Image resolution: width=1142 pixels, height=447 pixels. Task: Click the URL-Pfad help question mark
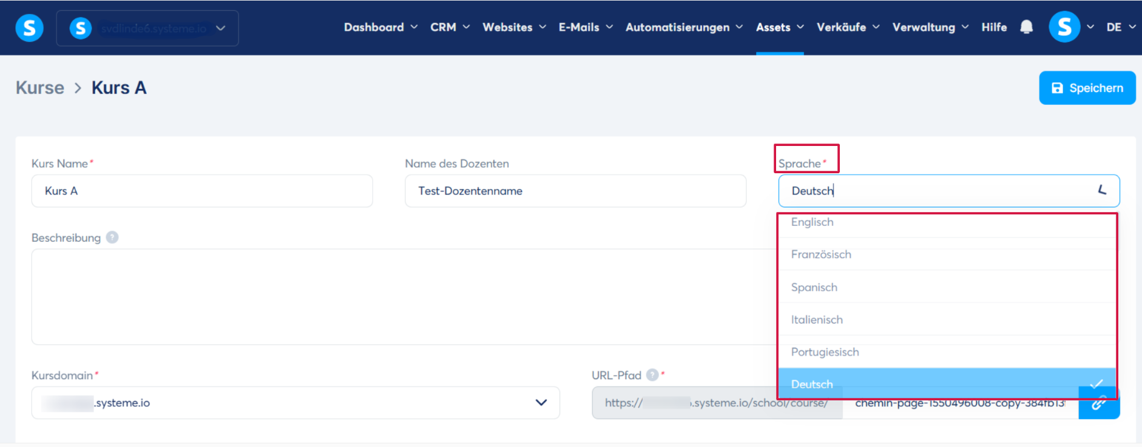(652, 375)
